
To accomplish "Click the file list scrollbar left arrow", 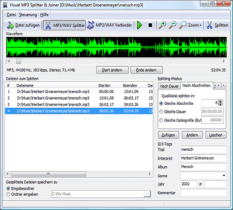I will pos(8,174).
